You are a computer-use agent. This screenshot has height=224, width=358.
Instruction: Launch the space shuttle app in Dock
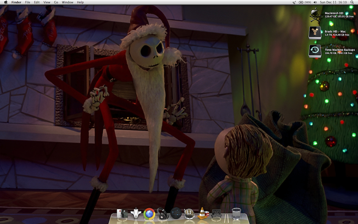pyautogui.click(x=136, y=214)
